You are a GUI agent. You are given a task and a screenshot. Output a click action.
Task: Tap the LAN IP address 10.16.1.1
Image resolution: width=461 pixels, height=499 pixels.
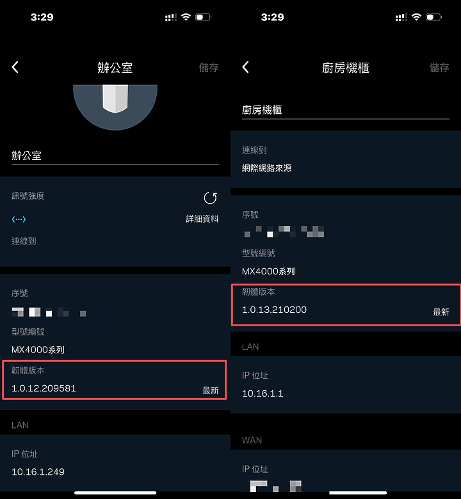[x=263, y=393]
